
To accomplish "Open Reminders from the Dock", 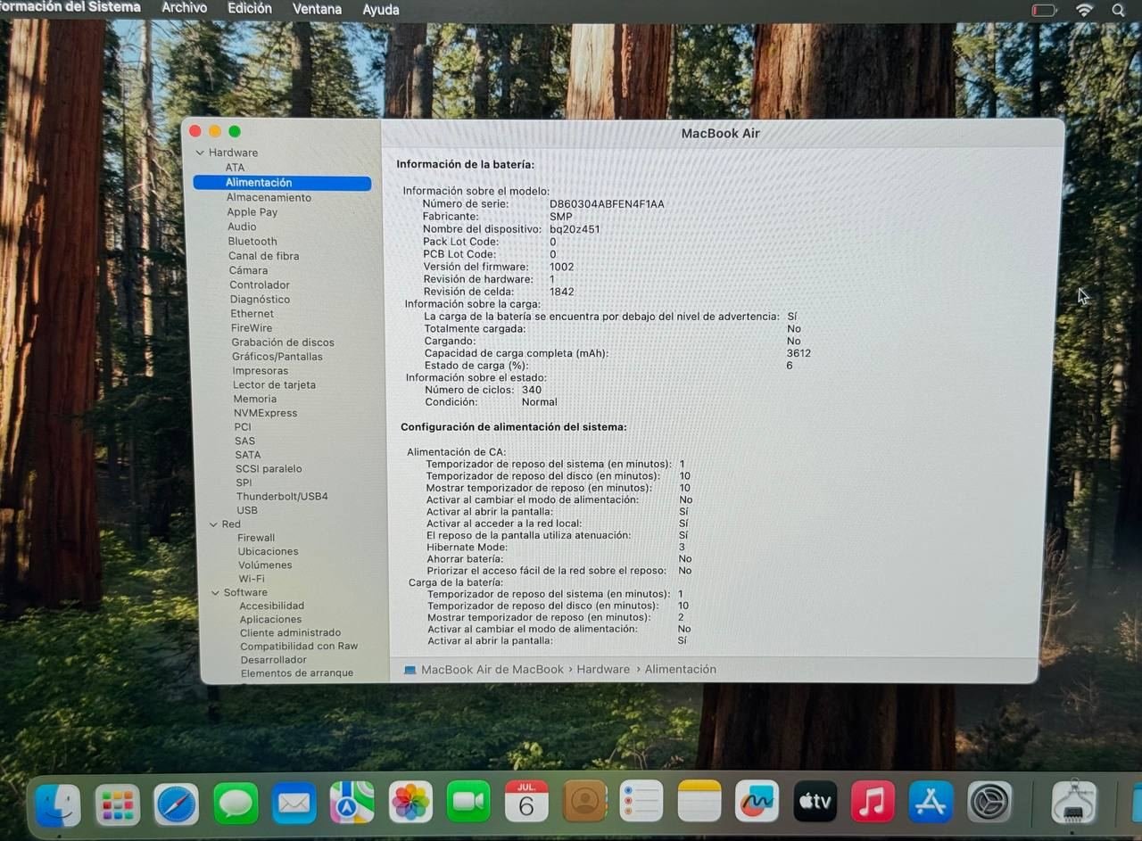I will click(x=641, y=803).
